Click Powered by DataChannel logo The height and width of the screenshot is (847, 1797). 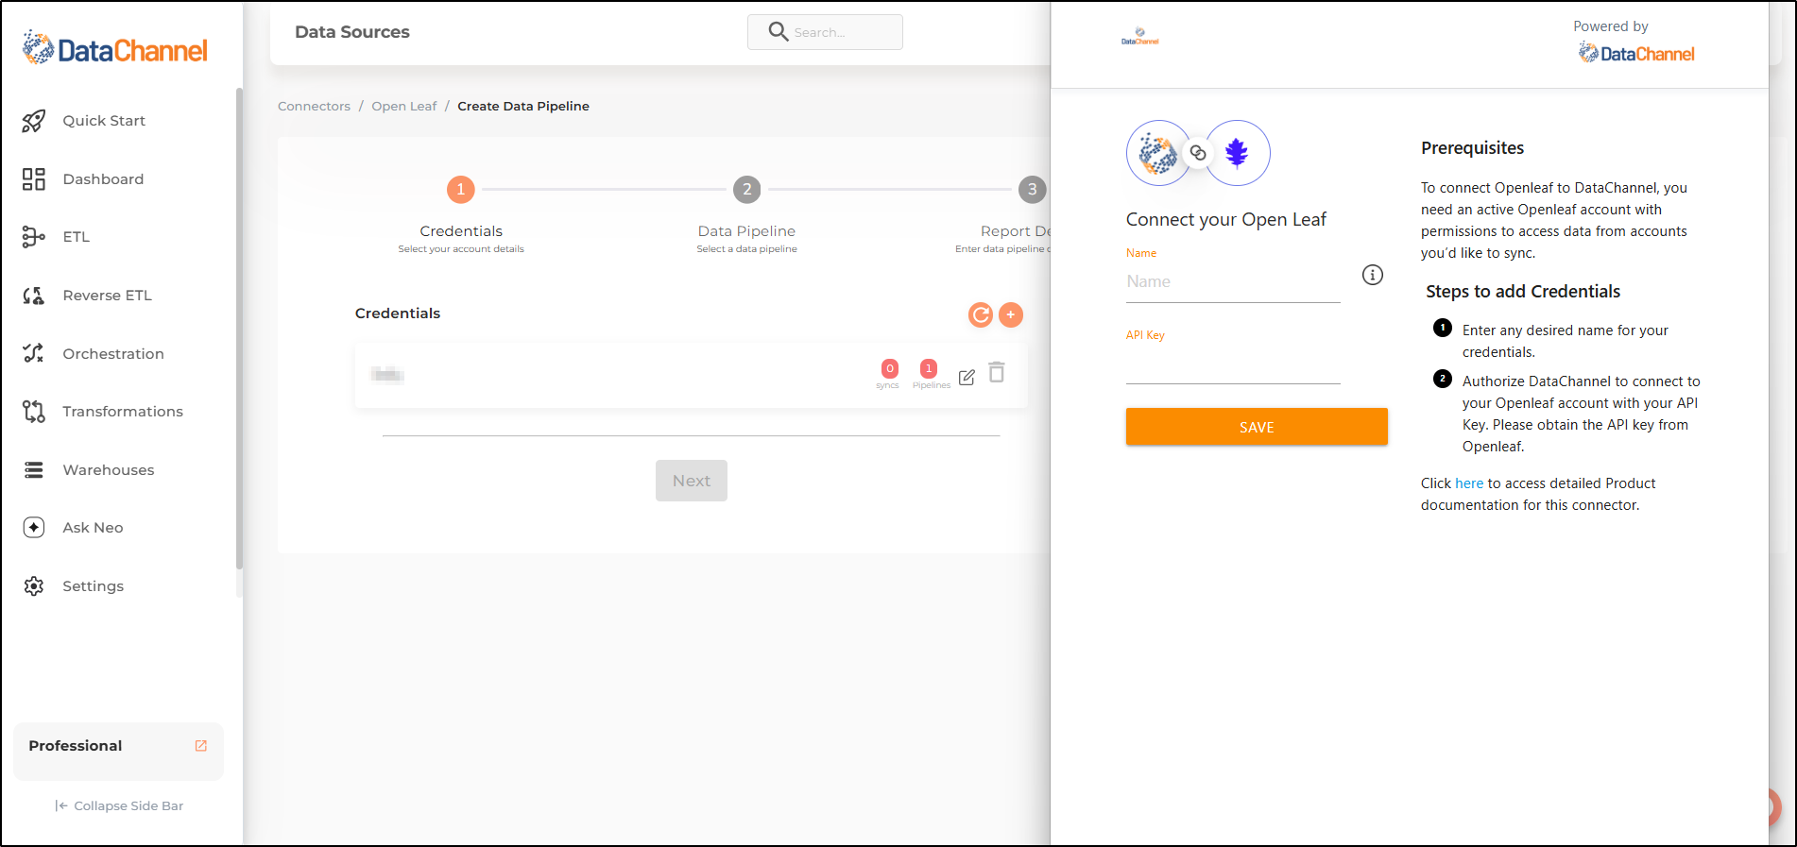point(1636,54)
